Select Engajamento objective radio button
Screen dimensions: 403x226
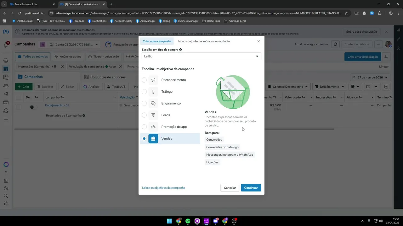point(144,103)
